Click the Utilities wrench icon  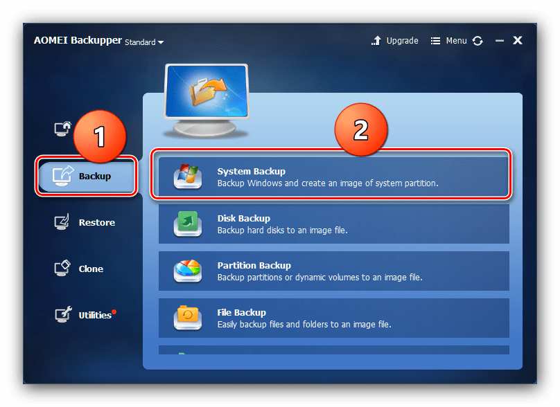(x=63, y=315)
